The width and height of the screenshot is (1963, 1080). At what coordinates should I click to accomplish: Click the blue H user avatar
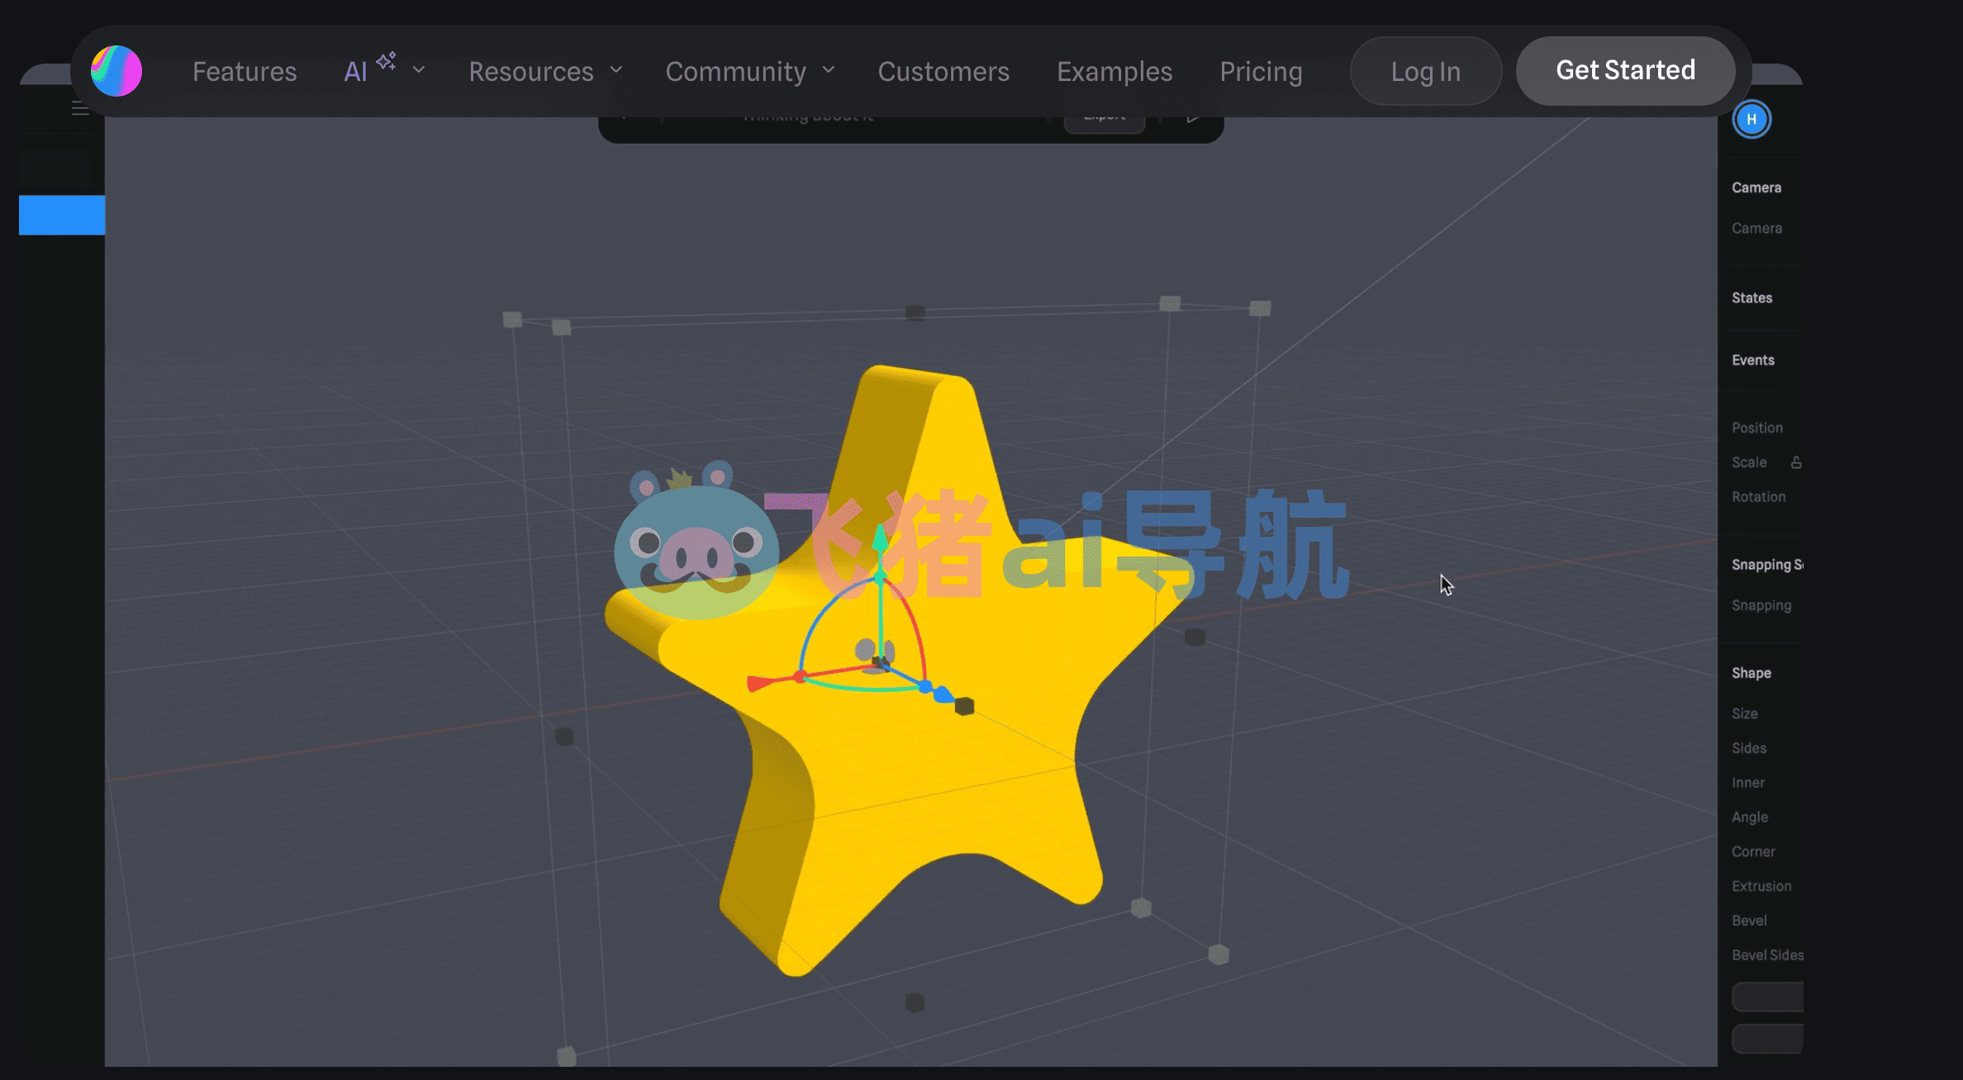(1751, 119)
